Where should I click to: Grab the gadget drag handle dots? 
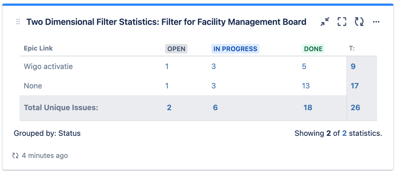click(x=18, y=22)
